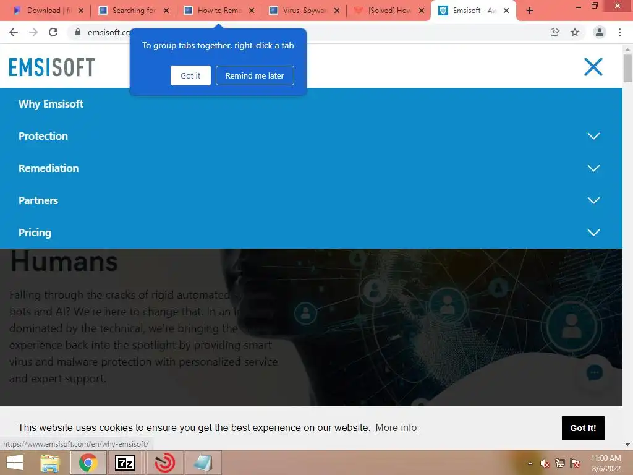Open the Windows Start button
The width and height of the screenshot is (633, 475).
(15, 463)
